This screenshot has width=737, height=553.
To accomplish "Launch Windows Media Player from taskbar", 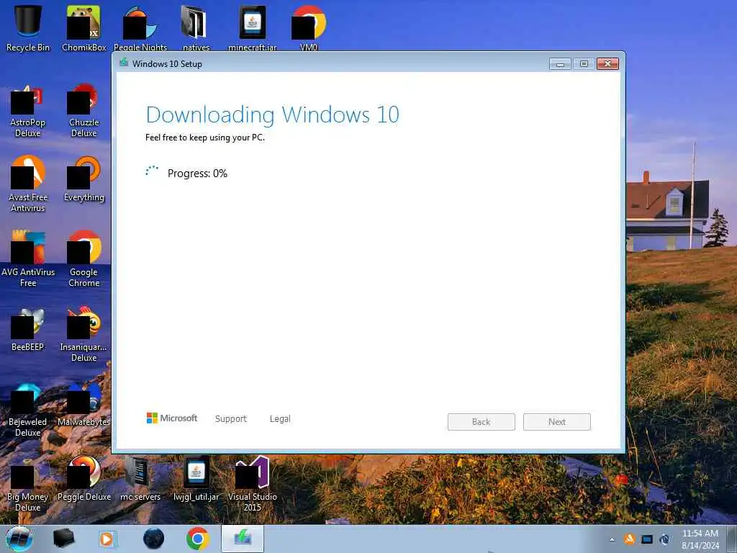I will pyautogui.click(x=108, y=539).
